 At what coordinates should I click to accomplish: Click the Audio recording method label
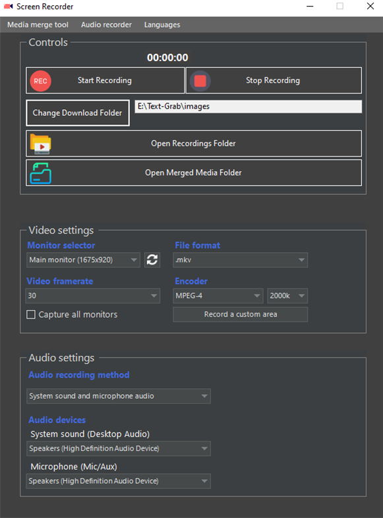click(x=79, y=375)
